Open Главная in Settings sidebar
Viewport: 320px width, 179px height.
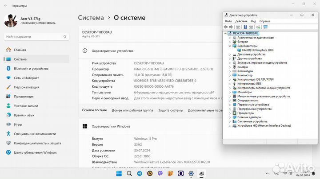pyautogui.click(x=36, y=50)
